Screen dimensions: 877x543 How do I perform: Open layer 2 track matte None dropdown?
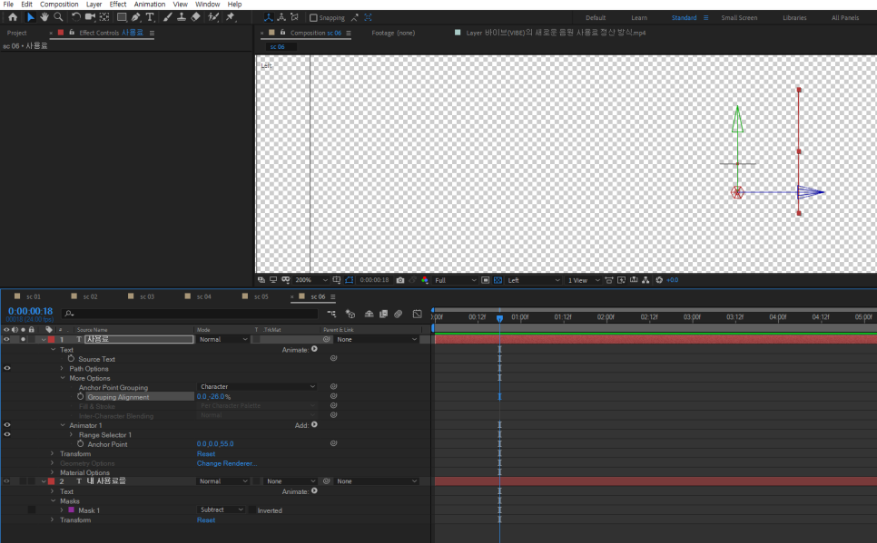click(291, 481)
